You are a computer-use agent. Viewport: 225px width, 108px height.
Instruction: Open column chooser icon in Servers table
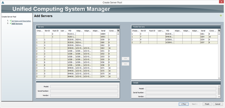[118, 31]
